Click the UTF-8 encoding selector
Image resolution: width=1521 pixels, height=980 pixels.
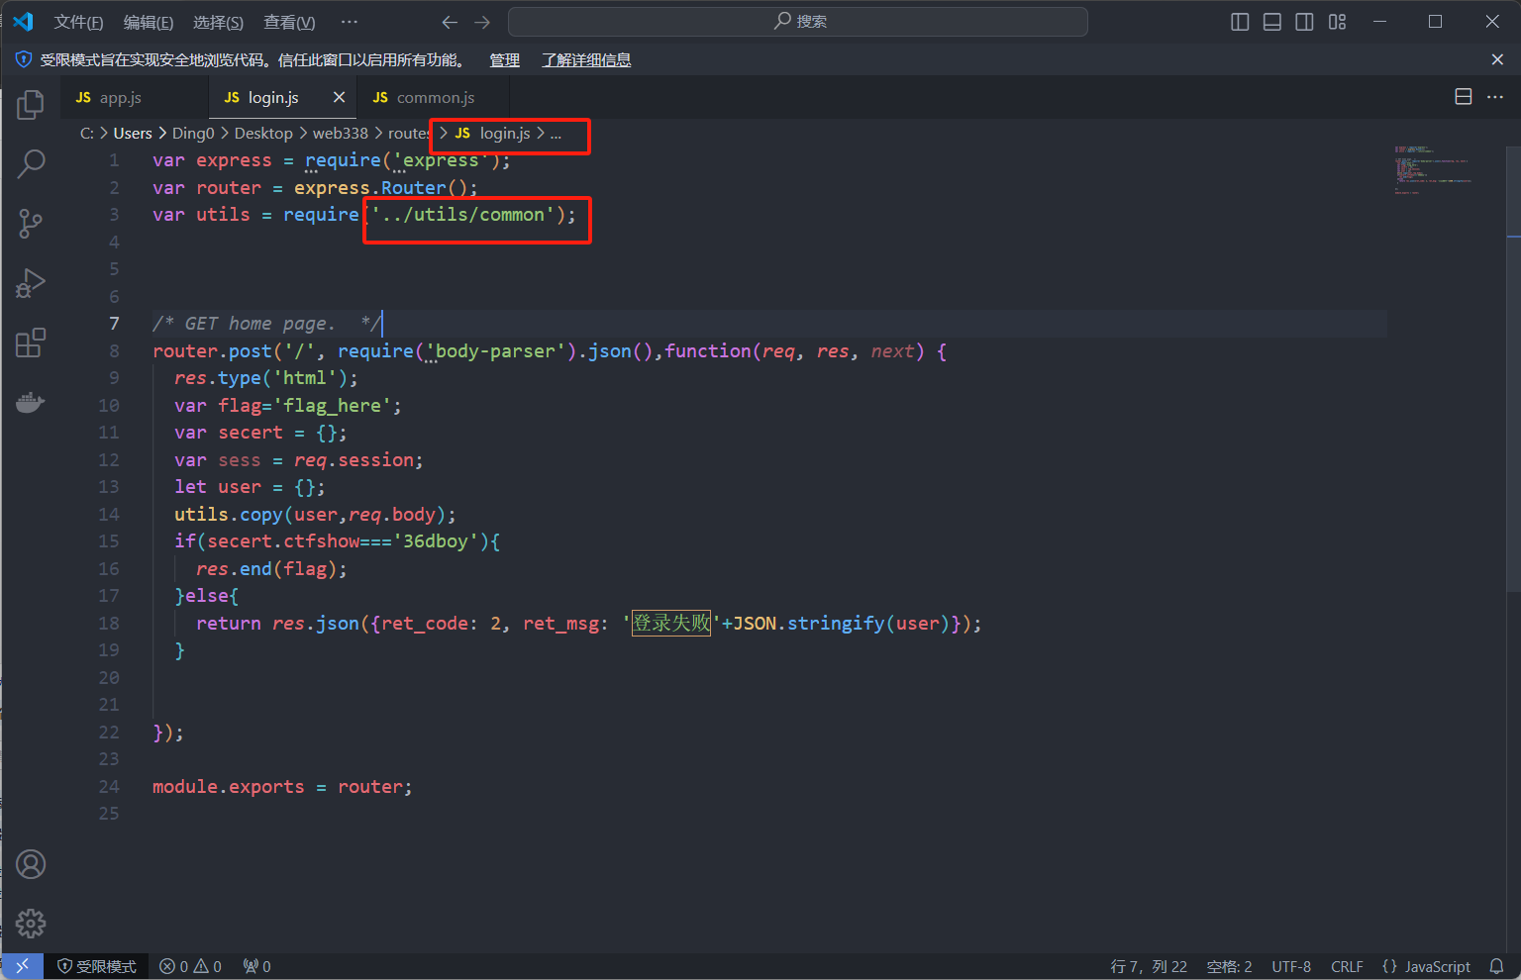[1291, 966]
